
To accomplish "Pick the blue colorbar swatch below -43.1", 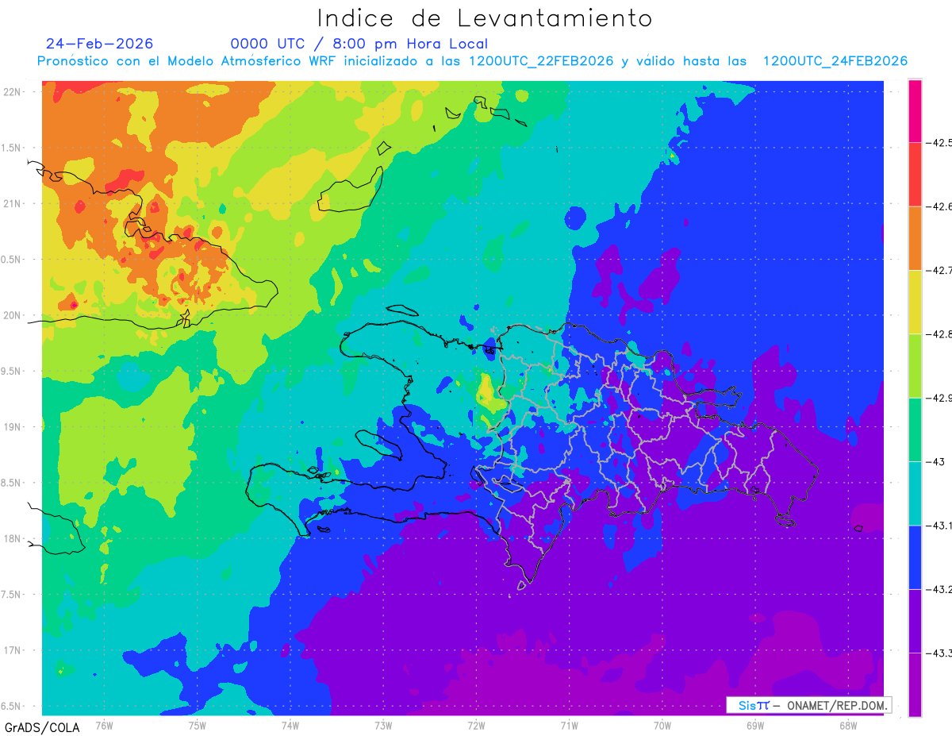I will tap(915, 557).
